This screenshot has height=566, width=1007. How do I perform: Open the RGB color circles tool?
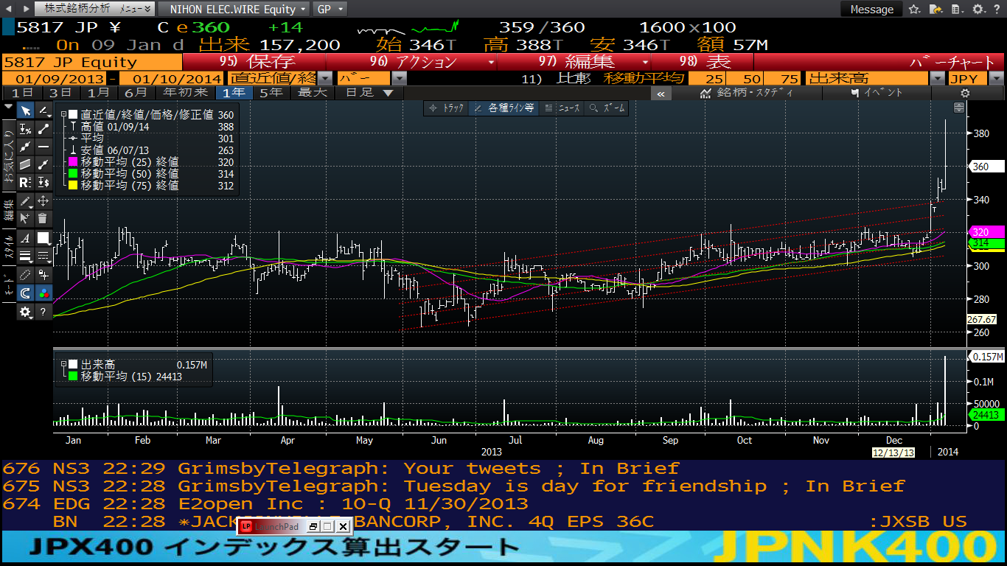(x=43, y=293)
